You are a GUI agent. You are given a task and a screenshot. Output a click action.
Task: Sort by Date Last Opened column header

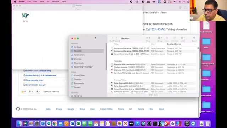pyautogui.click(x=174, y=44)
